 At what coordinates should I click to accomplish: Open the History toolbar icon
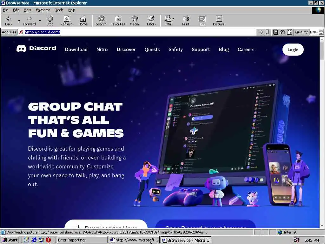pos(151,18)
